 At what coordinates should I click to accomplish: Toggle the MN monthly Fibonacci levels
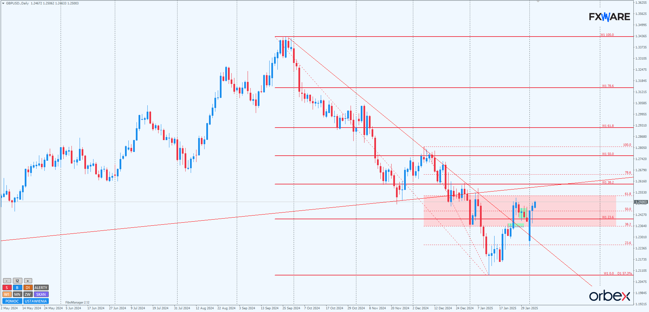17,294
